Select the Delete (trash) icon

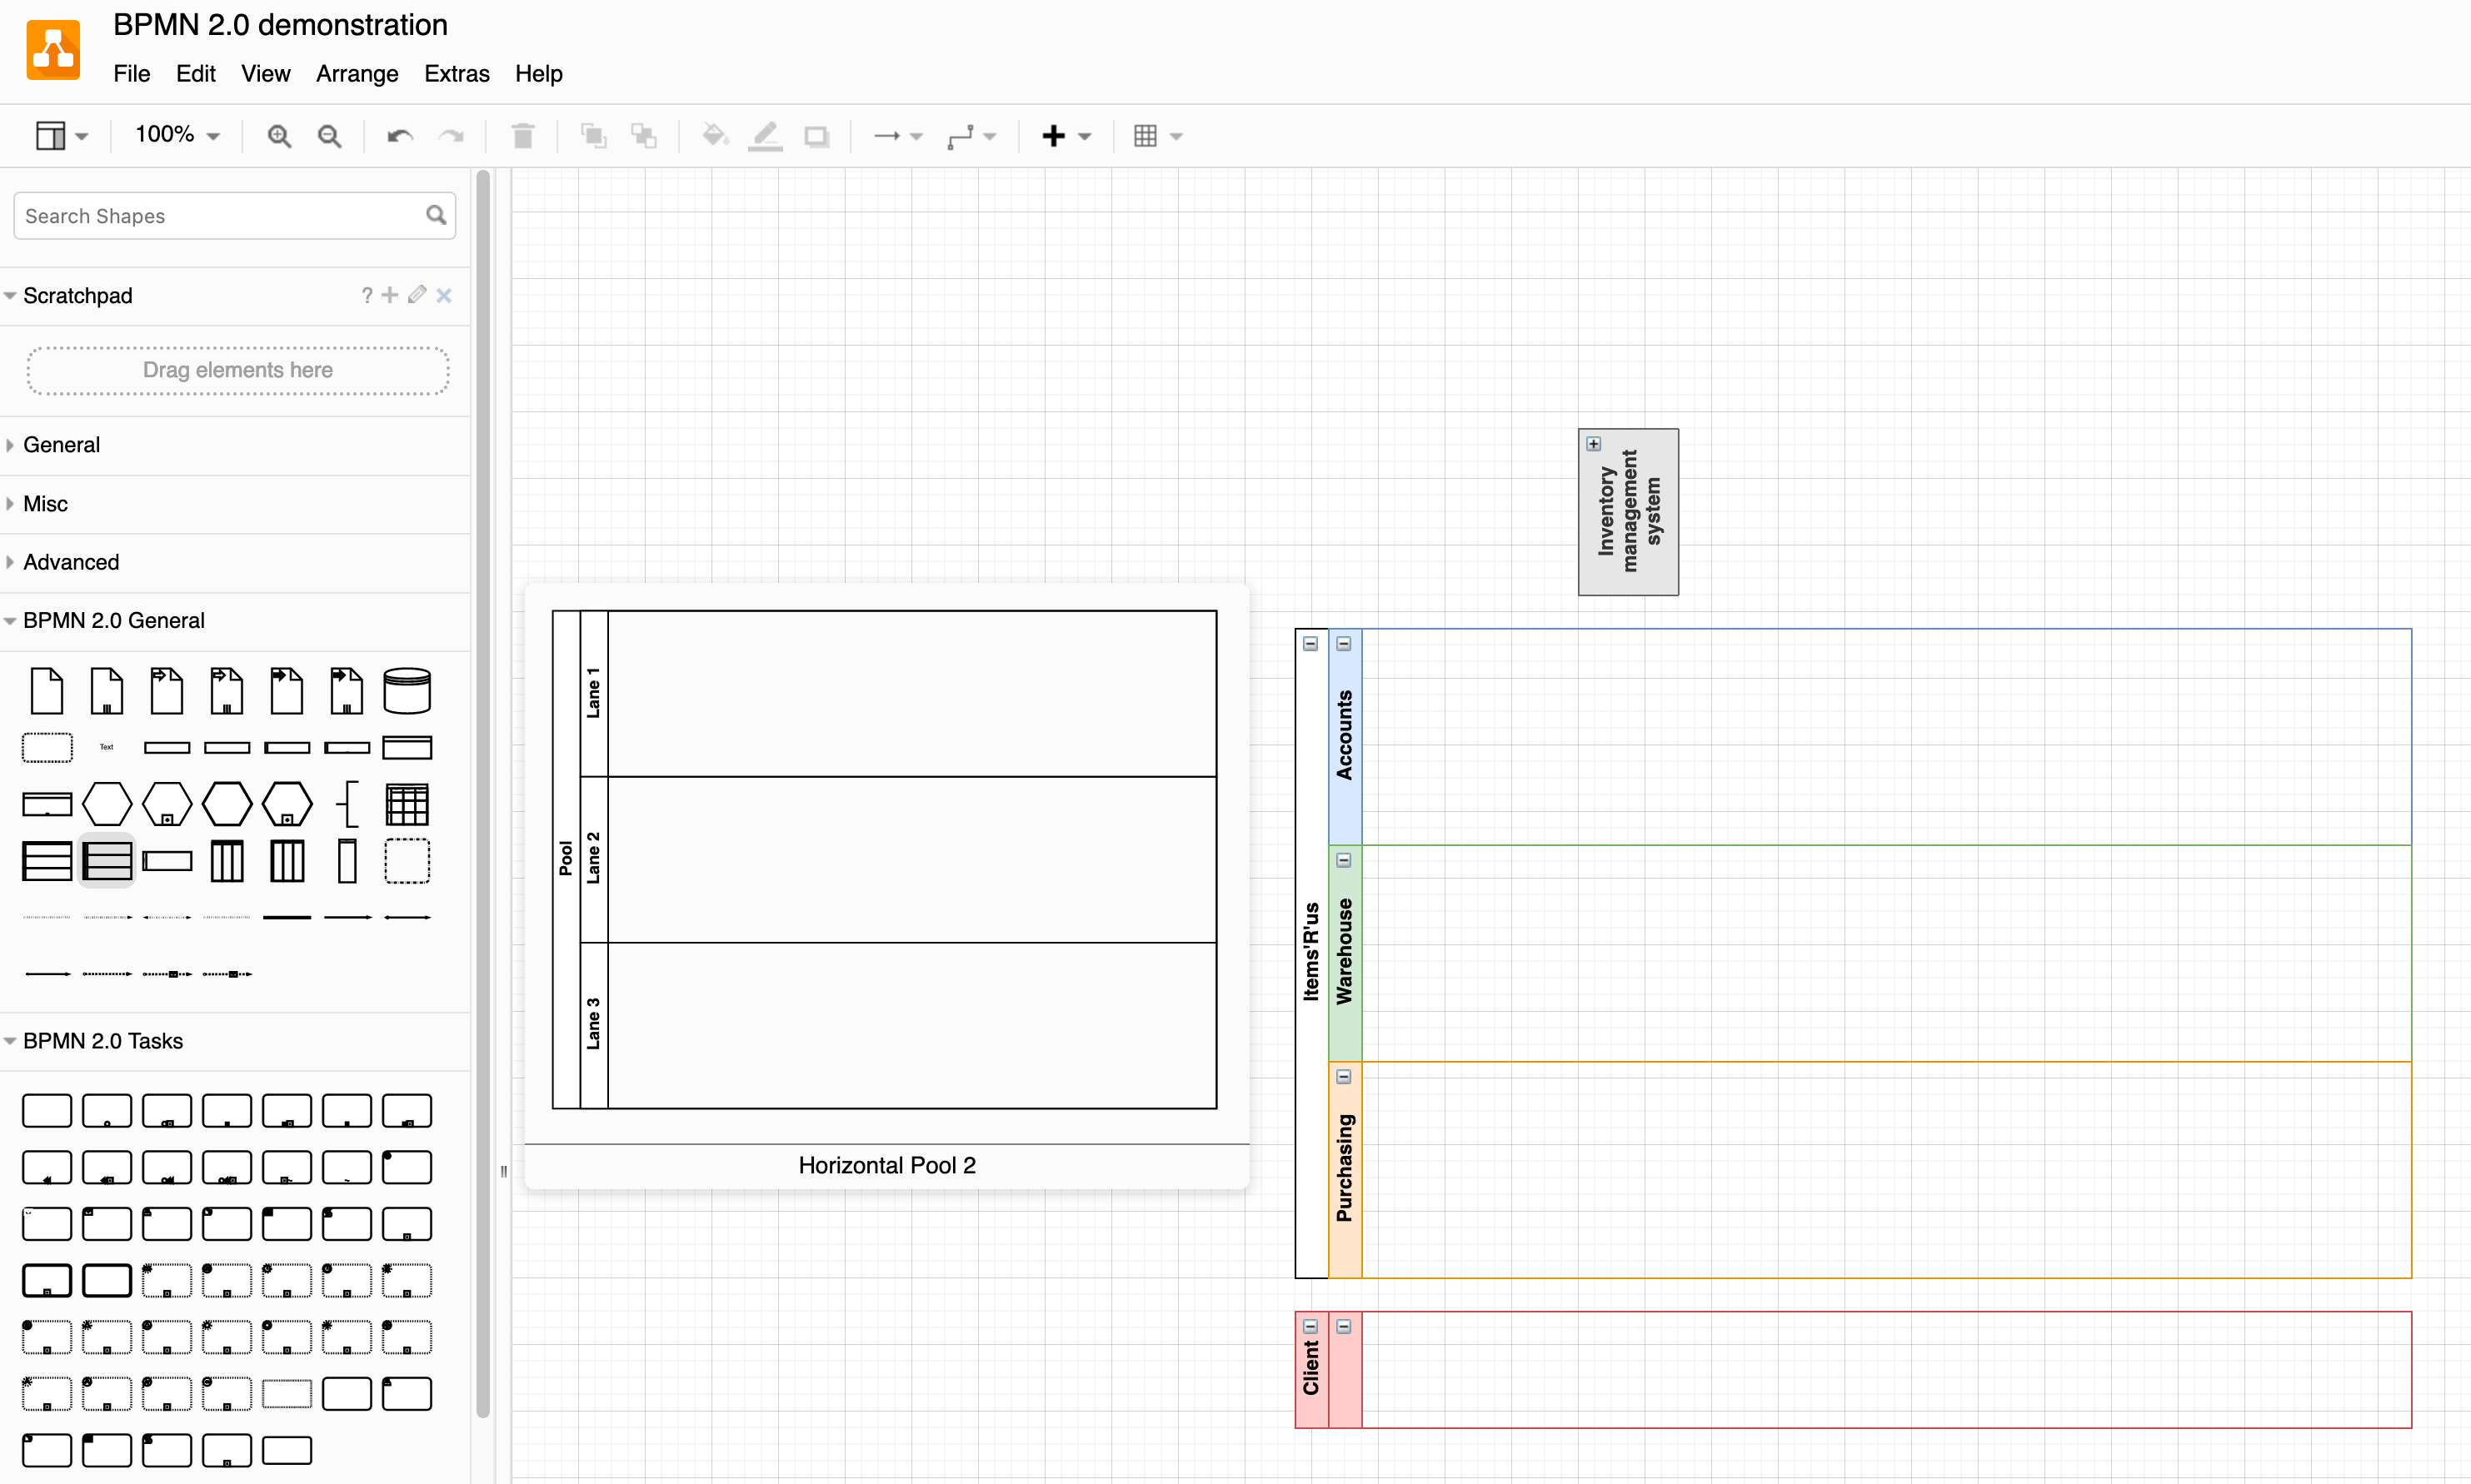[x=522, y=135]
